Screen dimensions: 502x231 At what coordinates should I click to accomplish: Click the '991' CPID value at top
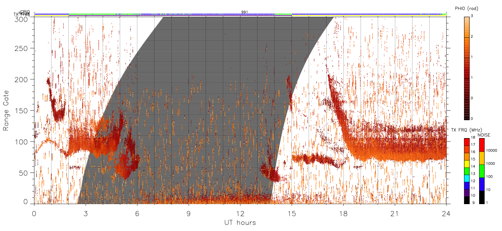tap(244, 12)
